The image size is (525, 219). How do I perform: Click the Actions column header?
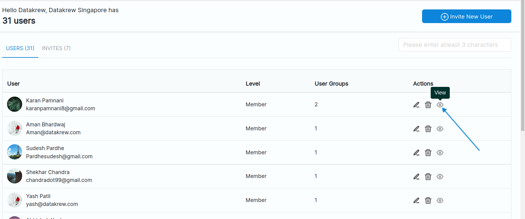(423, 84)
